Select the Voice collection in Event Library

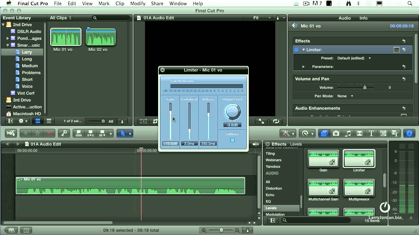tap(27, 86)
